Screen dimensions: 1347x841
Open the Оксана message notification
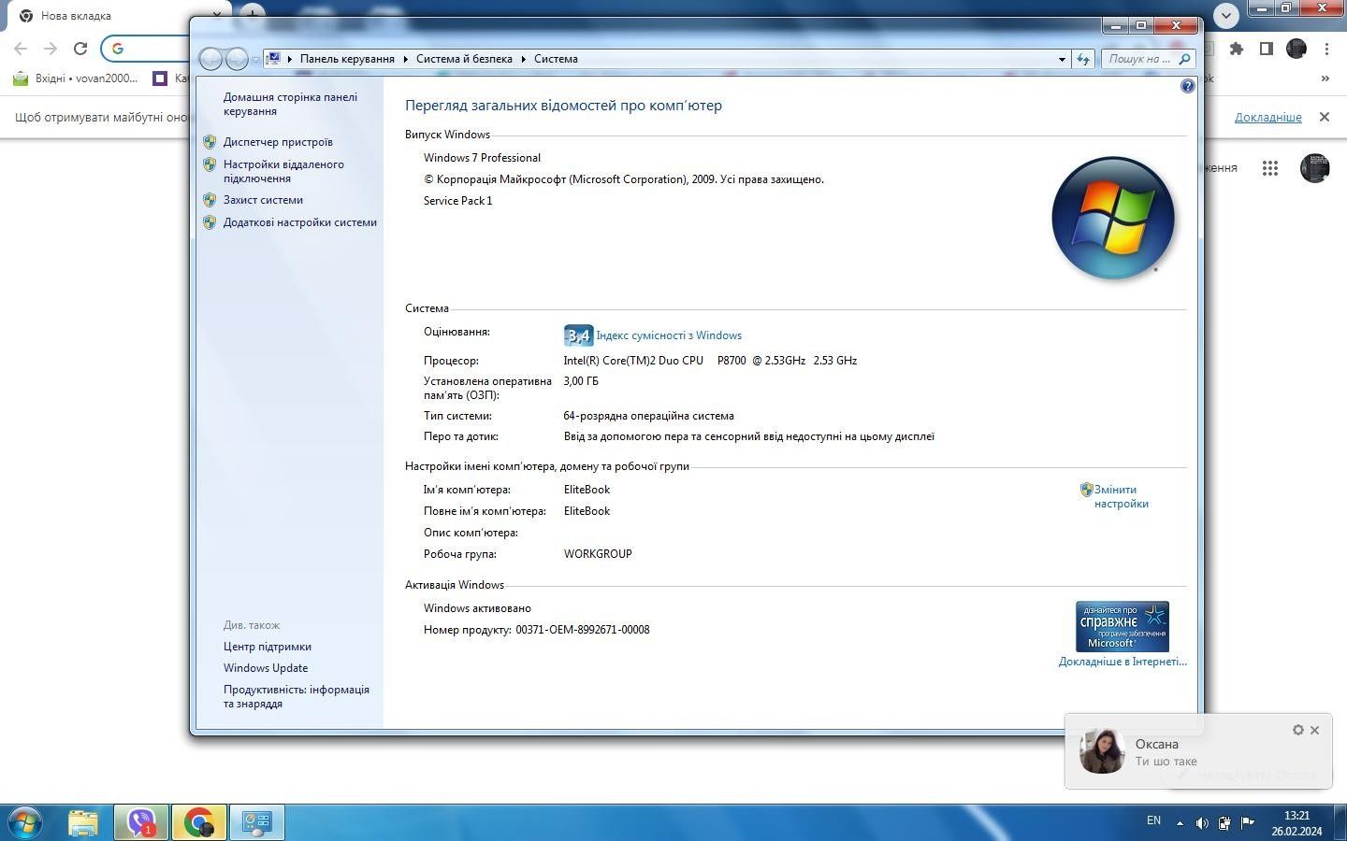(1198, 751)
